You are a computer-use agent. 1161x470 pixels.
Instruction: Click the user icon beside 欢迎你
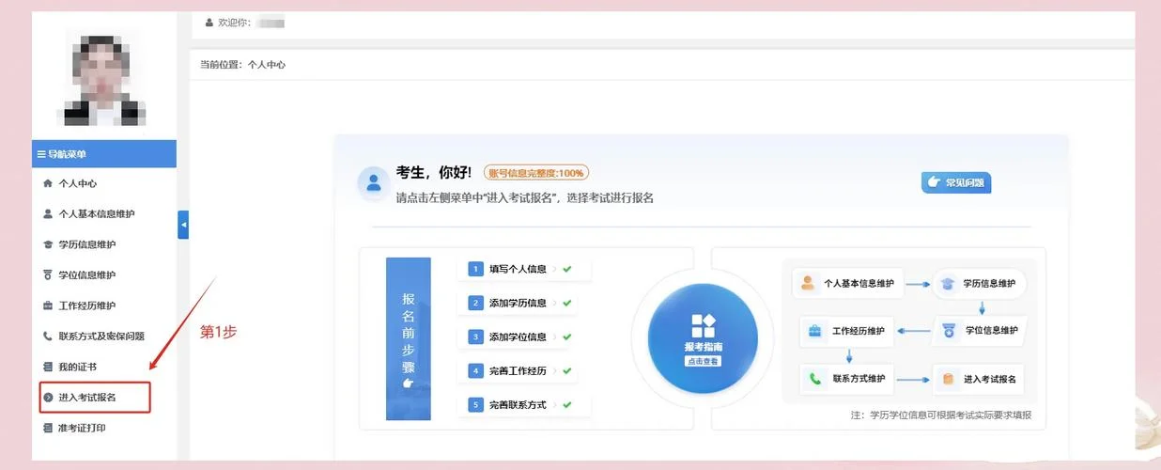click(209, 22)
